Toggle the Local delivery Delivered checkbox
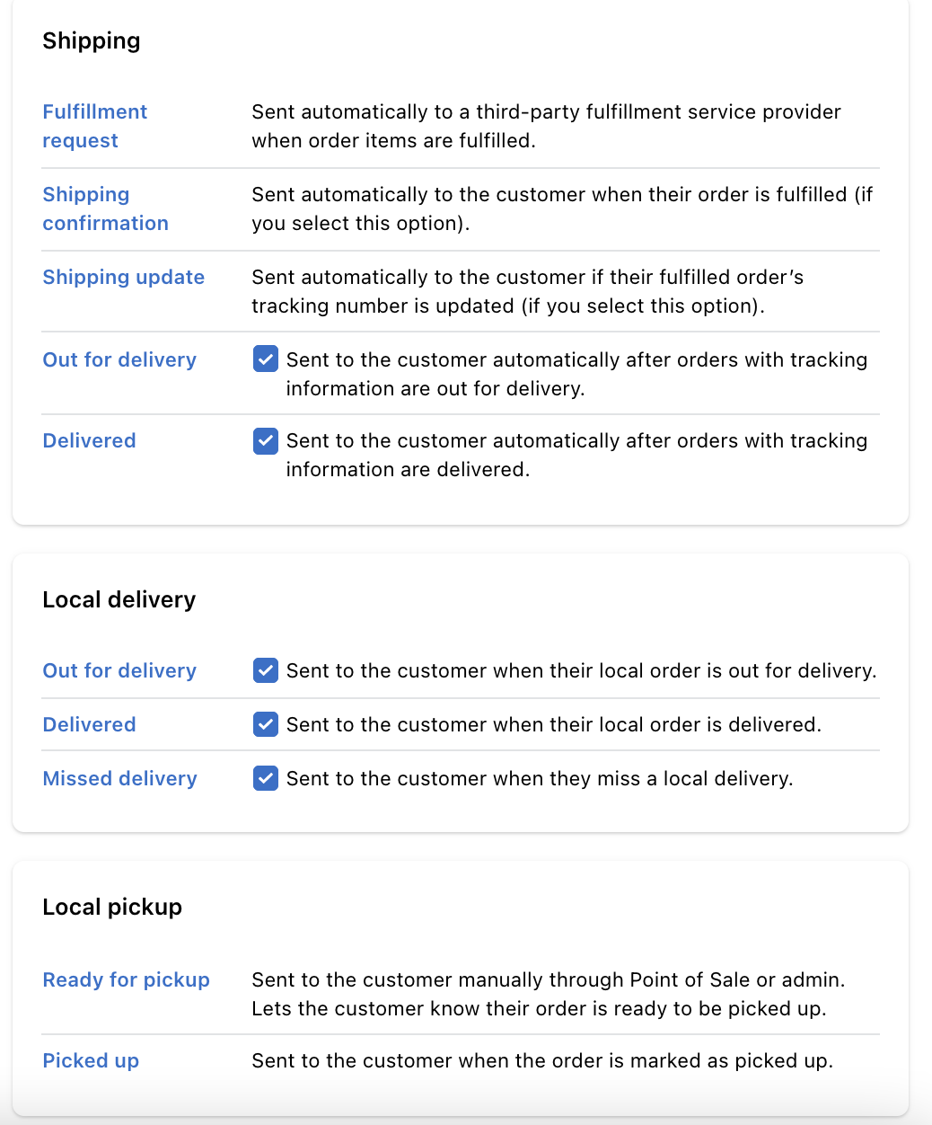Image resolution: width=932 pixels, height=1125 pixels. coord(266,724)
